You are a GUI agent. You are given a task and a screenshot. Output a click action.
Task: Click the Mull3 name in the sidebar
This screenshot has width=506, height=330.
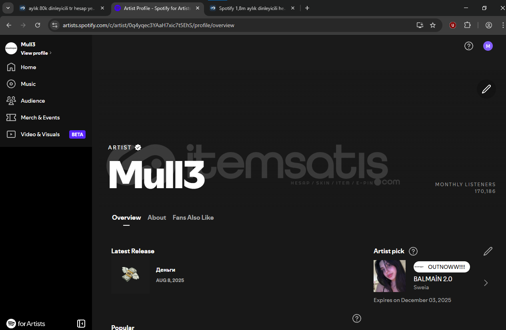[28, 44]
